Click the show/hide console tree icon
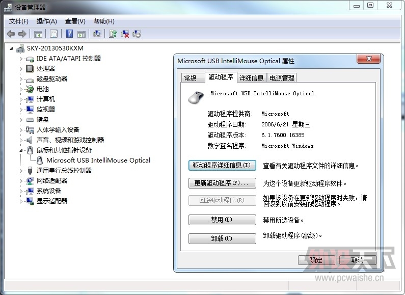The height and width of the screenshot is (295, 405). [x=38, y=34]
